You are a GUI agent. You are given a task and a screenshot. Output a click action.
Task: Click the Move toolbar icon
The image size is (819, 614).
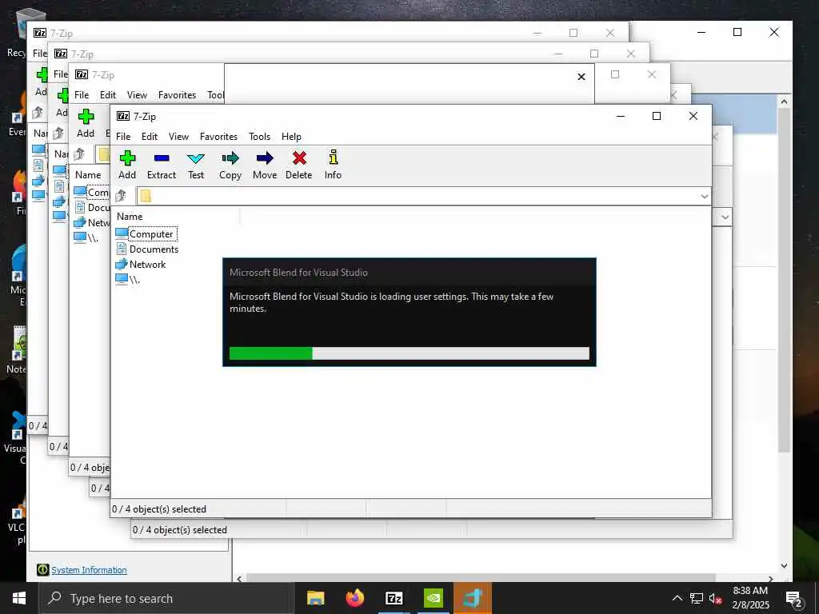265,158
